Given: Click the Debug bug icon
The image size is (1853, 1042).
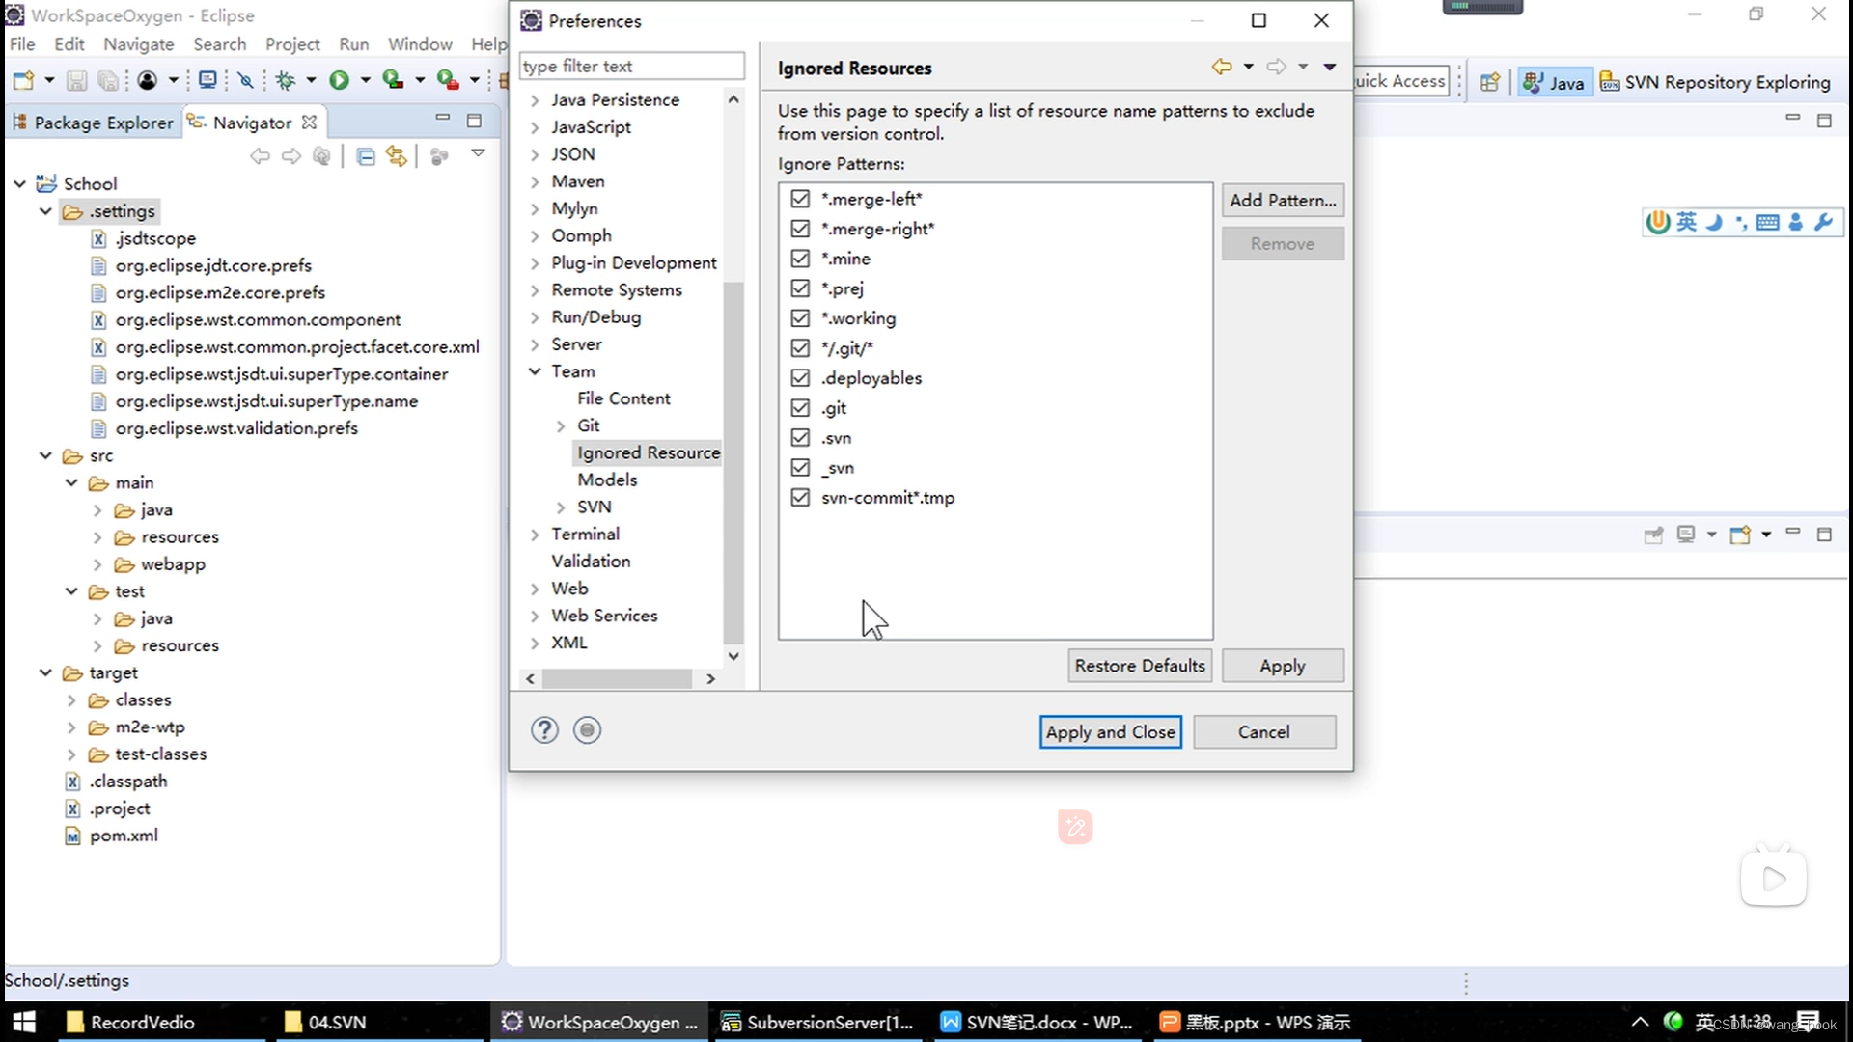Looking at the screenshot, I should 286,81.
